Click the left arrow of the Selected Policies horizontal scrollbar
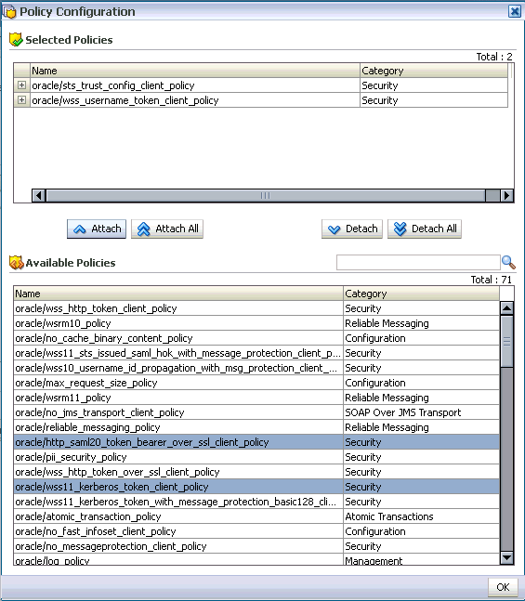 coord(39,195)
